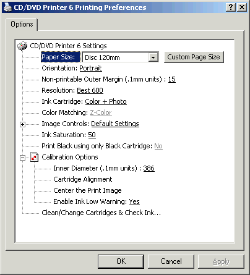Image resolution: width=250 pixels, height=275 pixels.
Task: Toggle the Enable Ink Low Warning Yes value
Action: 134,201
